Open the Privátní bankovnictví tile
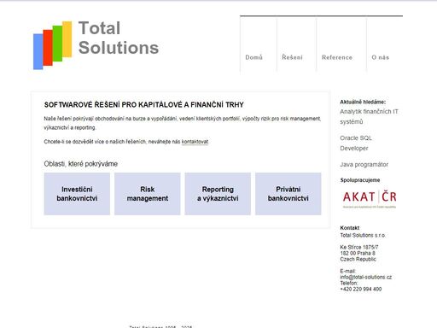Viewport: 437px width, 328px height. [288, 194]
